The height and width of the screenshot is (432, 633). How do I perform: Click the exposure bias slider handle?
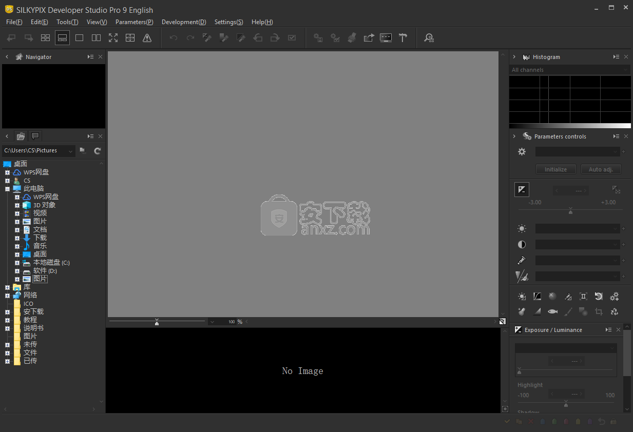coord(570,211)
